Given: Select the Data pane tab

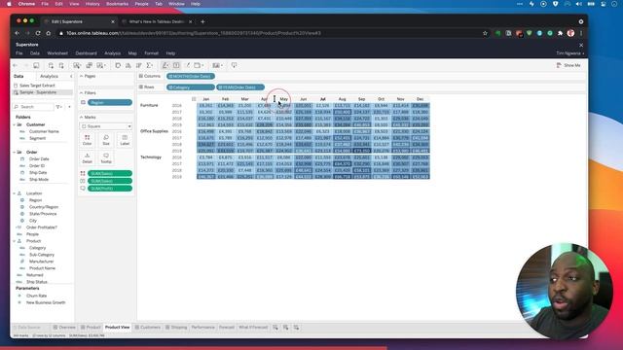Looking at the screenshot, I should (18, 76).
